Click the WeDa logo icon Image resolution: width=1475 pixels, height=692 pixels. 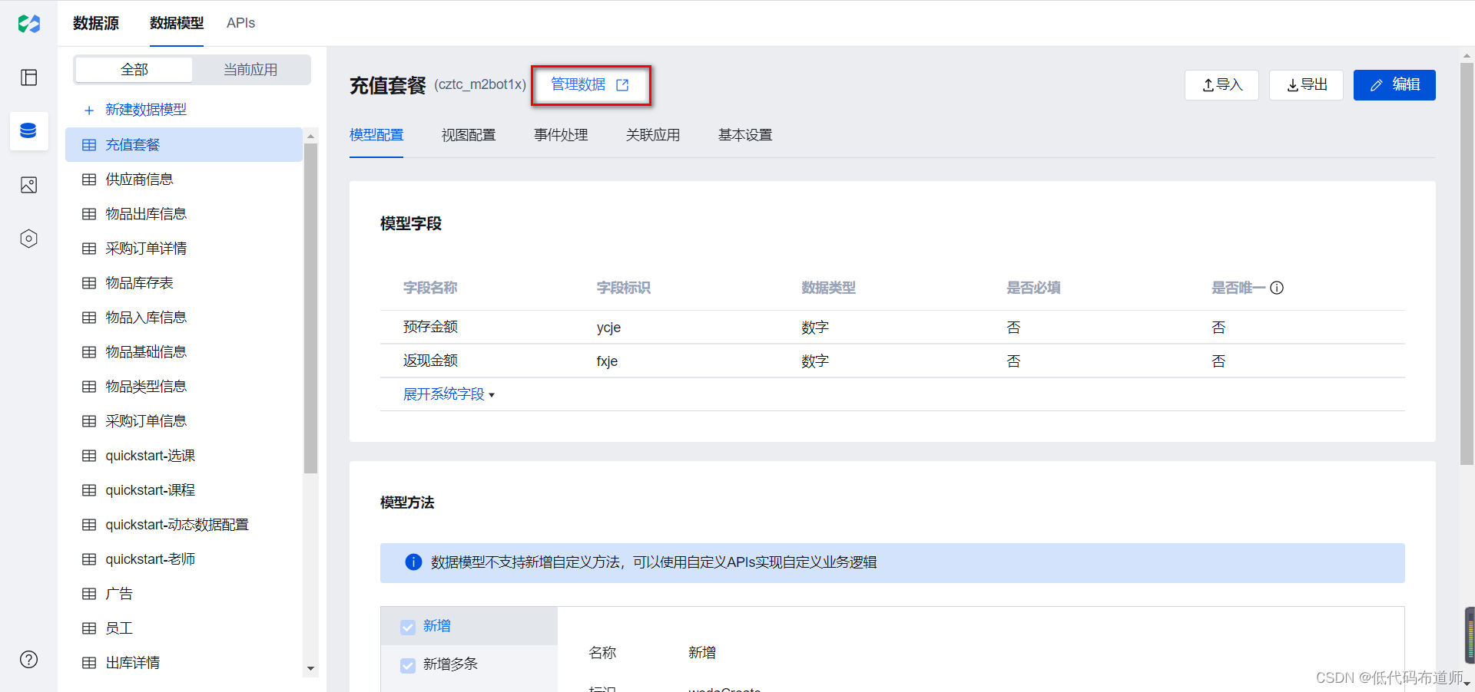29,24
